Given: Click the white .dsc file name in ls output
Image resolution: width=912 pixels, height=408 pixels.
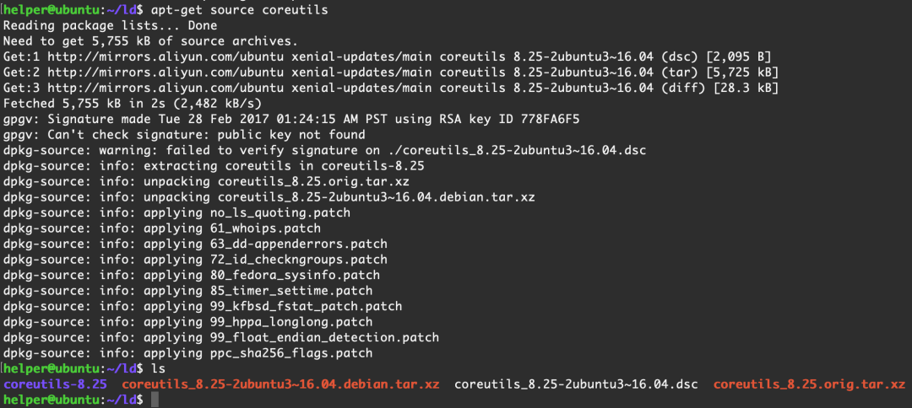Looking at the screenshot, I should tap(576, 384).
